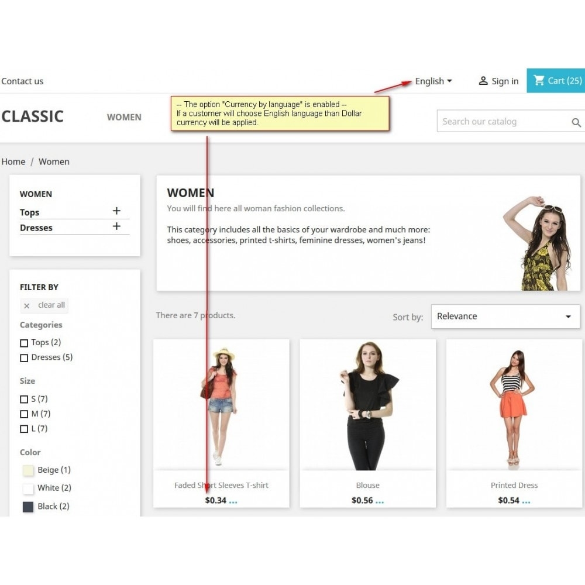Click the Sign in user icon
The image size is (585, 585).
(x=483, y=81)
